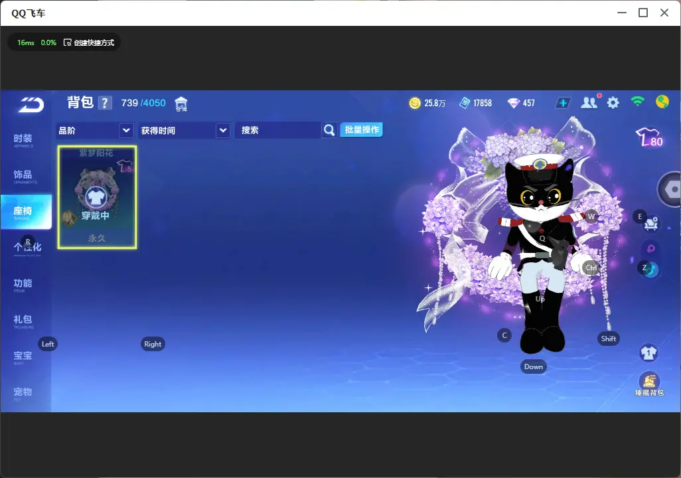This screenshot has width=681, height=478.
Task: Click the 17858 ticket amount
Action: coord(483,103)
